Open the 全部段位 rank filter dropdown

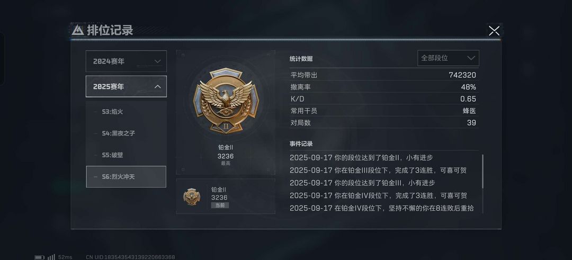pyautogui.click(x=449, y=58)
